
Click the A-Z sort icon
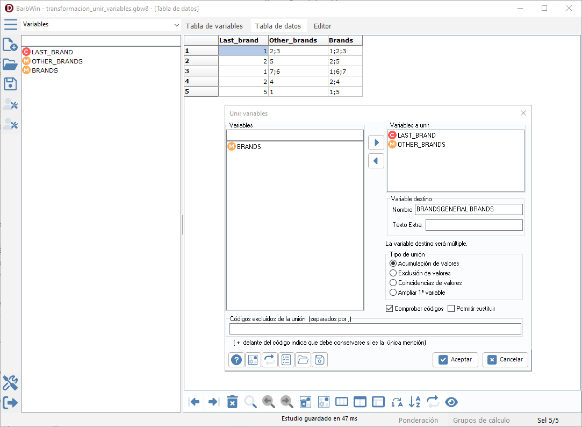414,402
